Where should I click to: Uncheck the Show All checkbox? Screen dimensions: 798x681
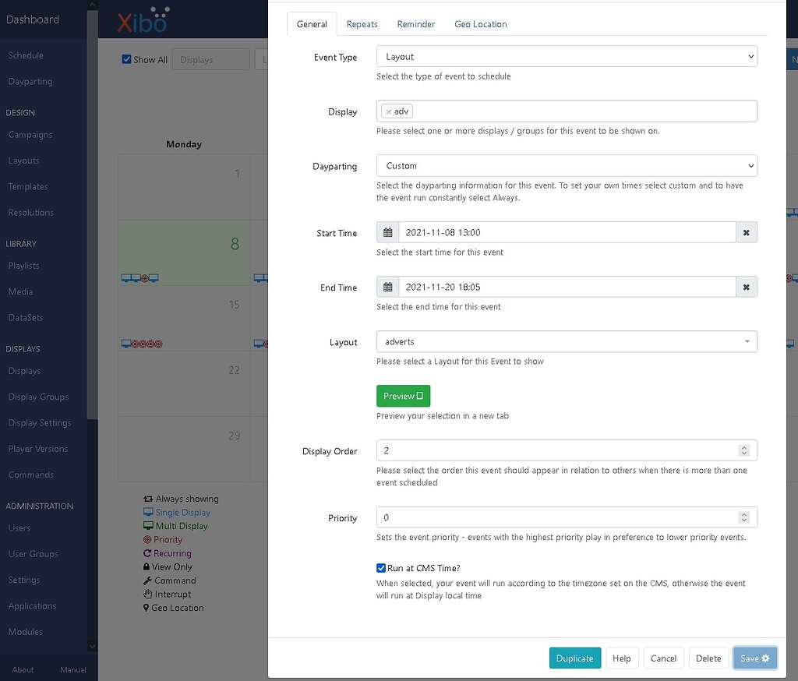click(x=126, y=59)
